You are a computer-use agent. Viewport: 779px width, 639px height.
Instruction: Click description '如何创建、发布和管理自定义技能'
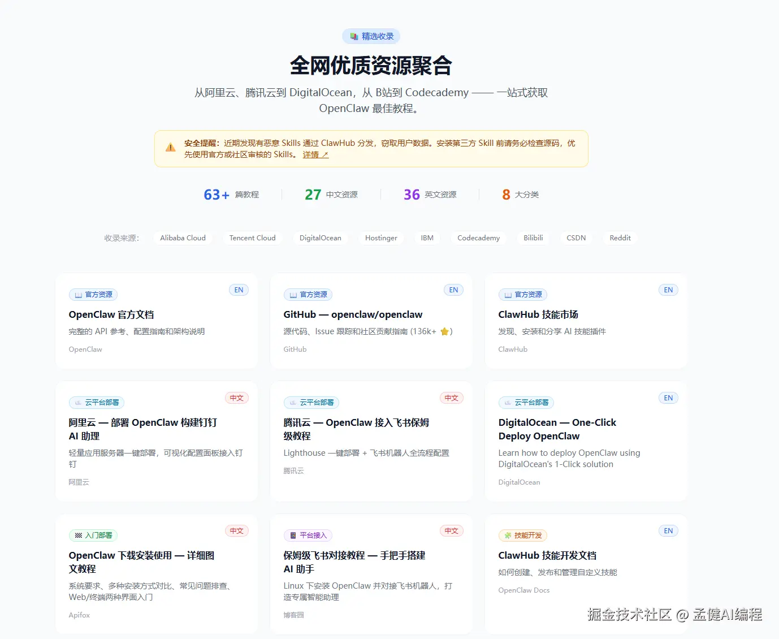[x=557, y=572]
